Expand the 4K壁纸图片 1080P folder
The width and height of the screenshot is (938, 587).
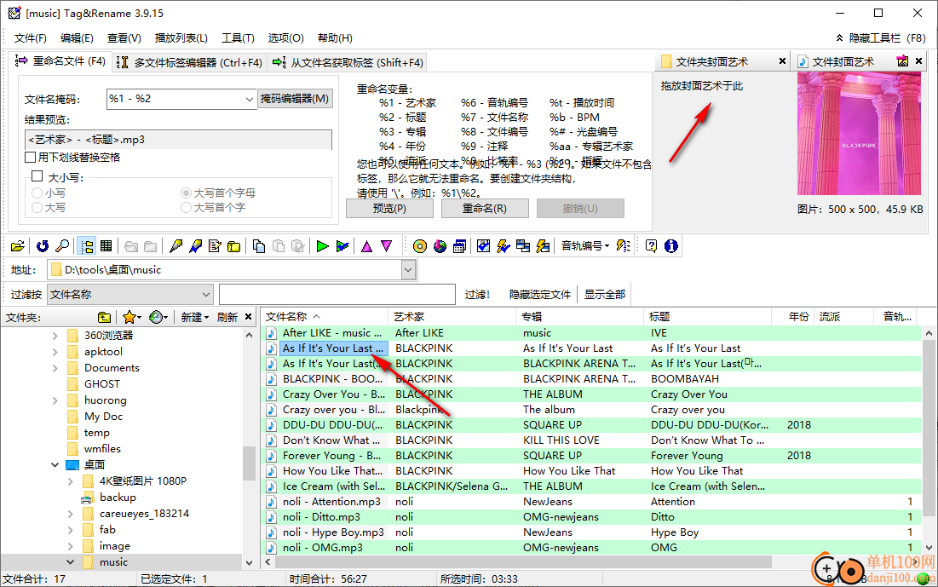pos(71,481)
